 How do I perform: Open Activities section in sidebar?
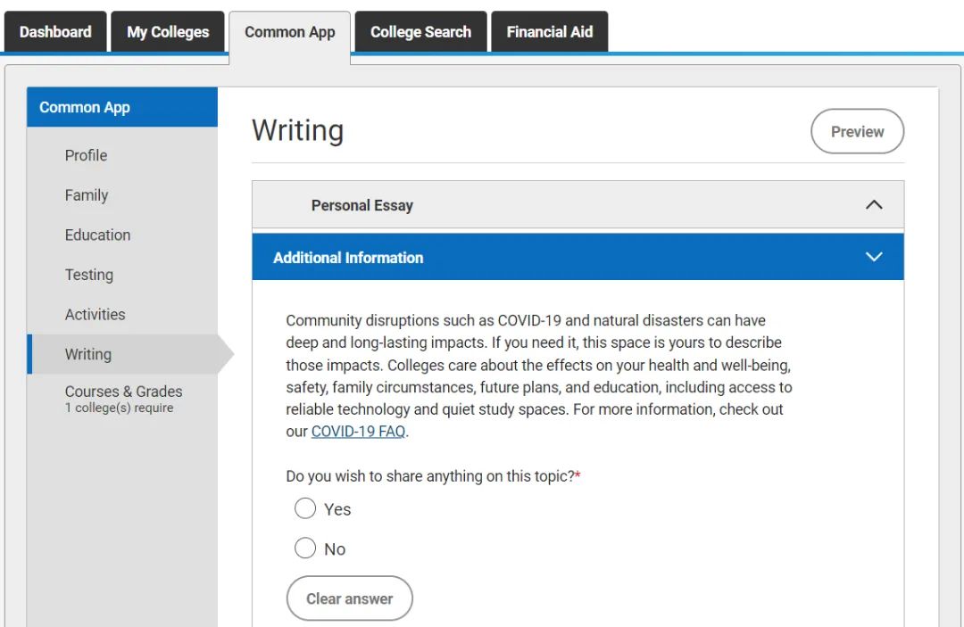95,315
